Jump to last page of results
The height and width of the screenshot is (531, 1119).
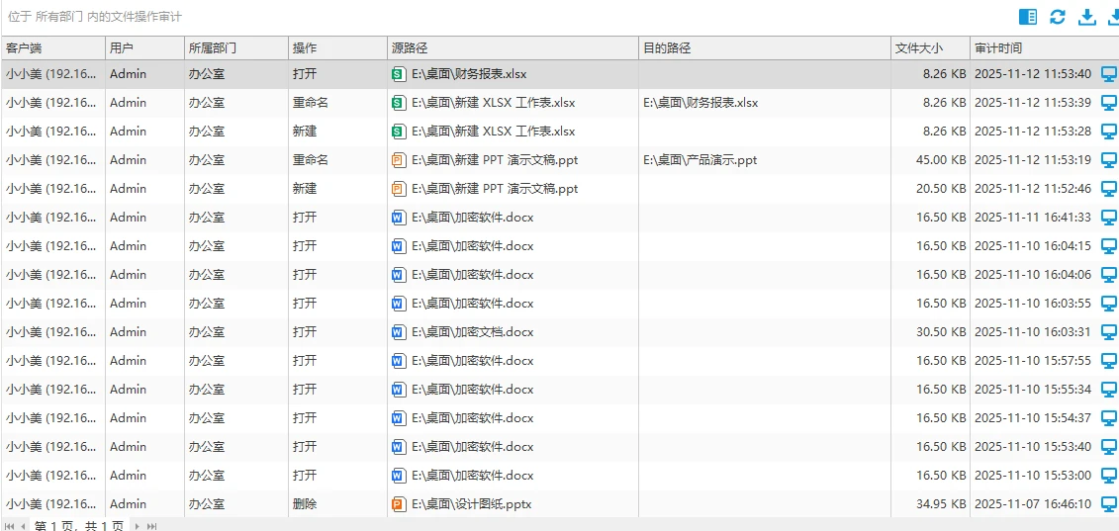coord(151,526)
